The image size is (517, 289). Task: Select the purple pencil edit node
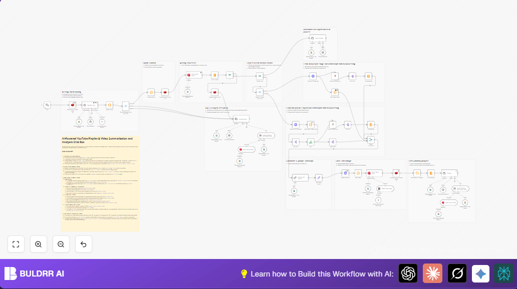pos(319,177)
